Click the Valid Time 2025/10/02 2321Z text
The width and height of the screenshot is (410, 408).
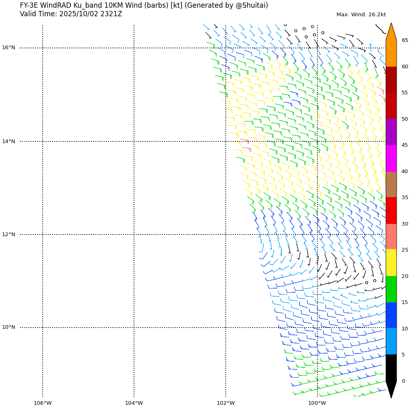pos(71,14)
